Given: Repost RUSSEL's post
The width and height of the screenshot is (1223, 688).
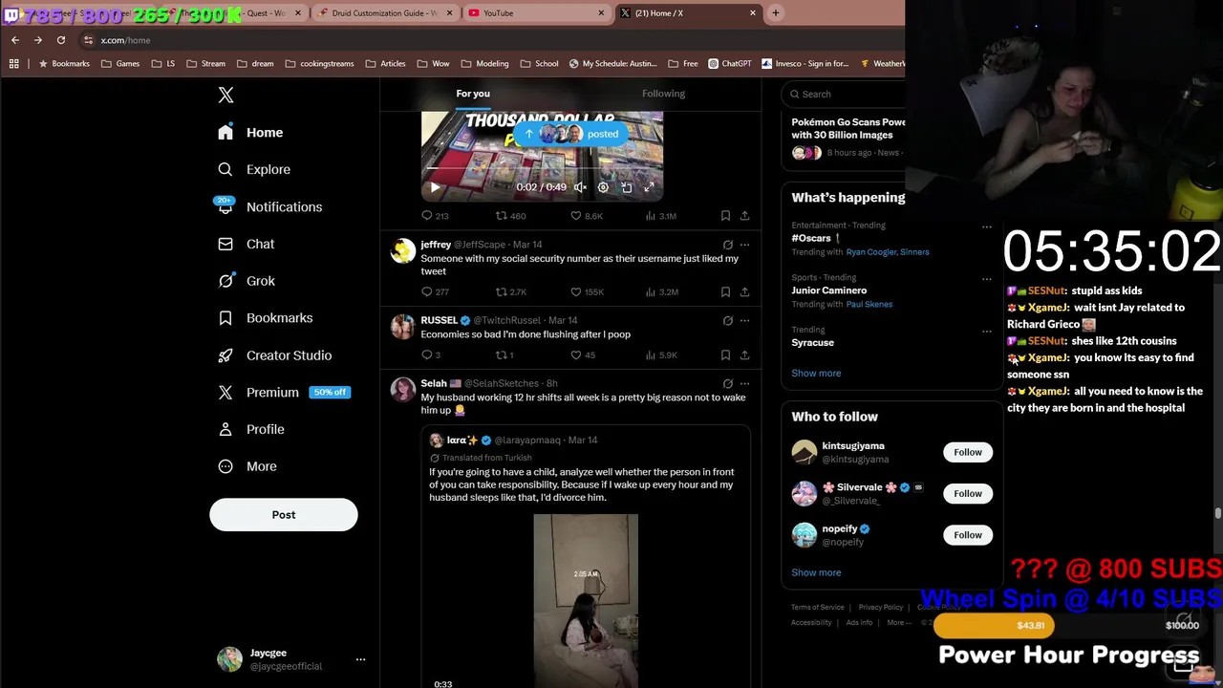Looking at the screenshot, I should 504,355.
